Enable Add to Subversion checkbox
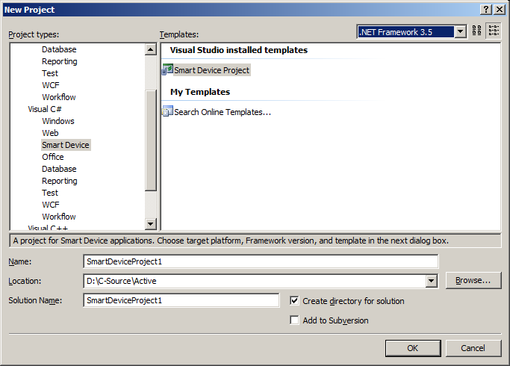The height and width of the screenshot is (366, 510). pos(294,320)
